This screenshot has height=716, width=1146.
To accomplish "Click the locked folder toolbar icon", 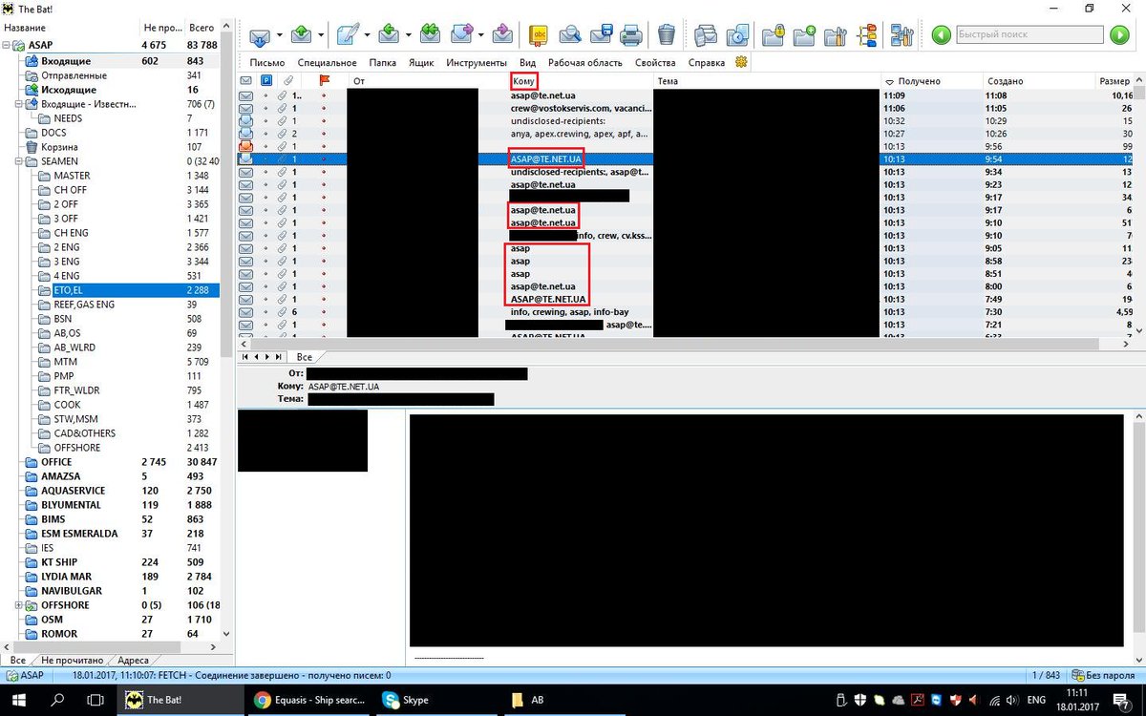I will point(774,36).
